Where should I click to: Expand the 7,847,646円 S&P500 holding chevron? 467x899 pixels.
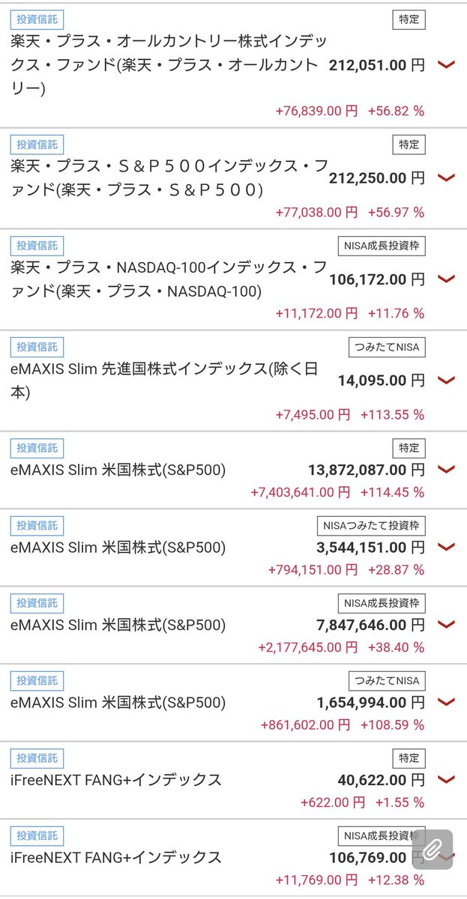(446, 625)
